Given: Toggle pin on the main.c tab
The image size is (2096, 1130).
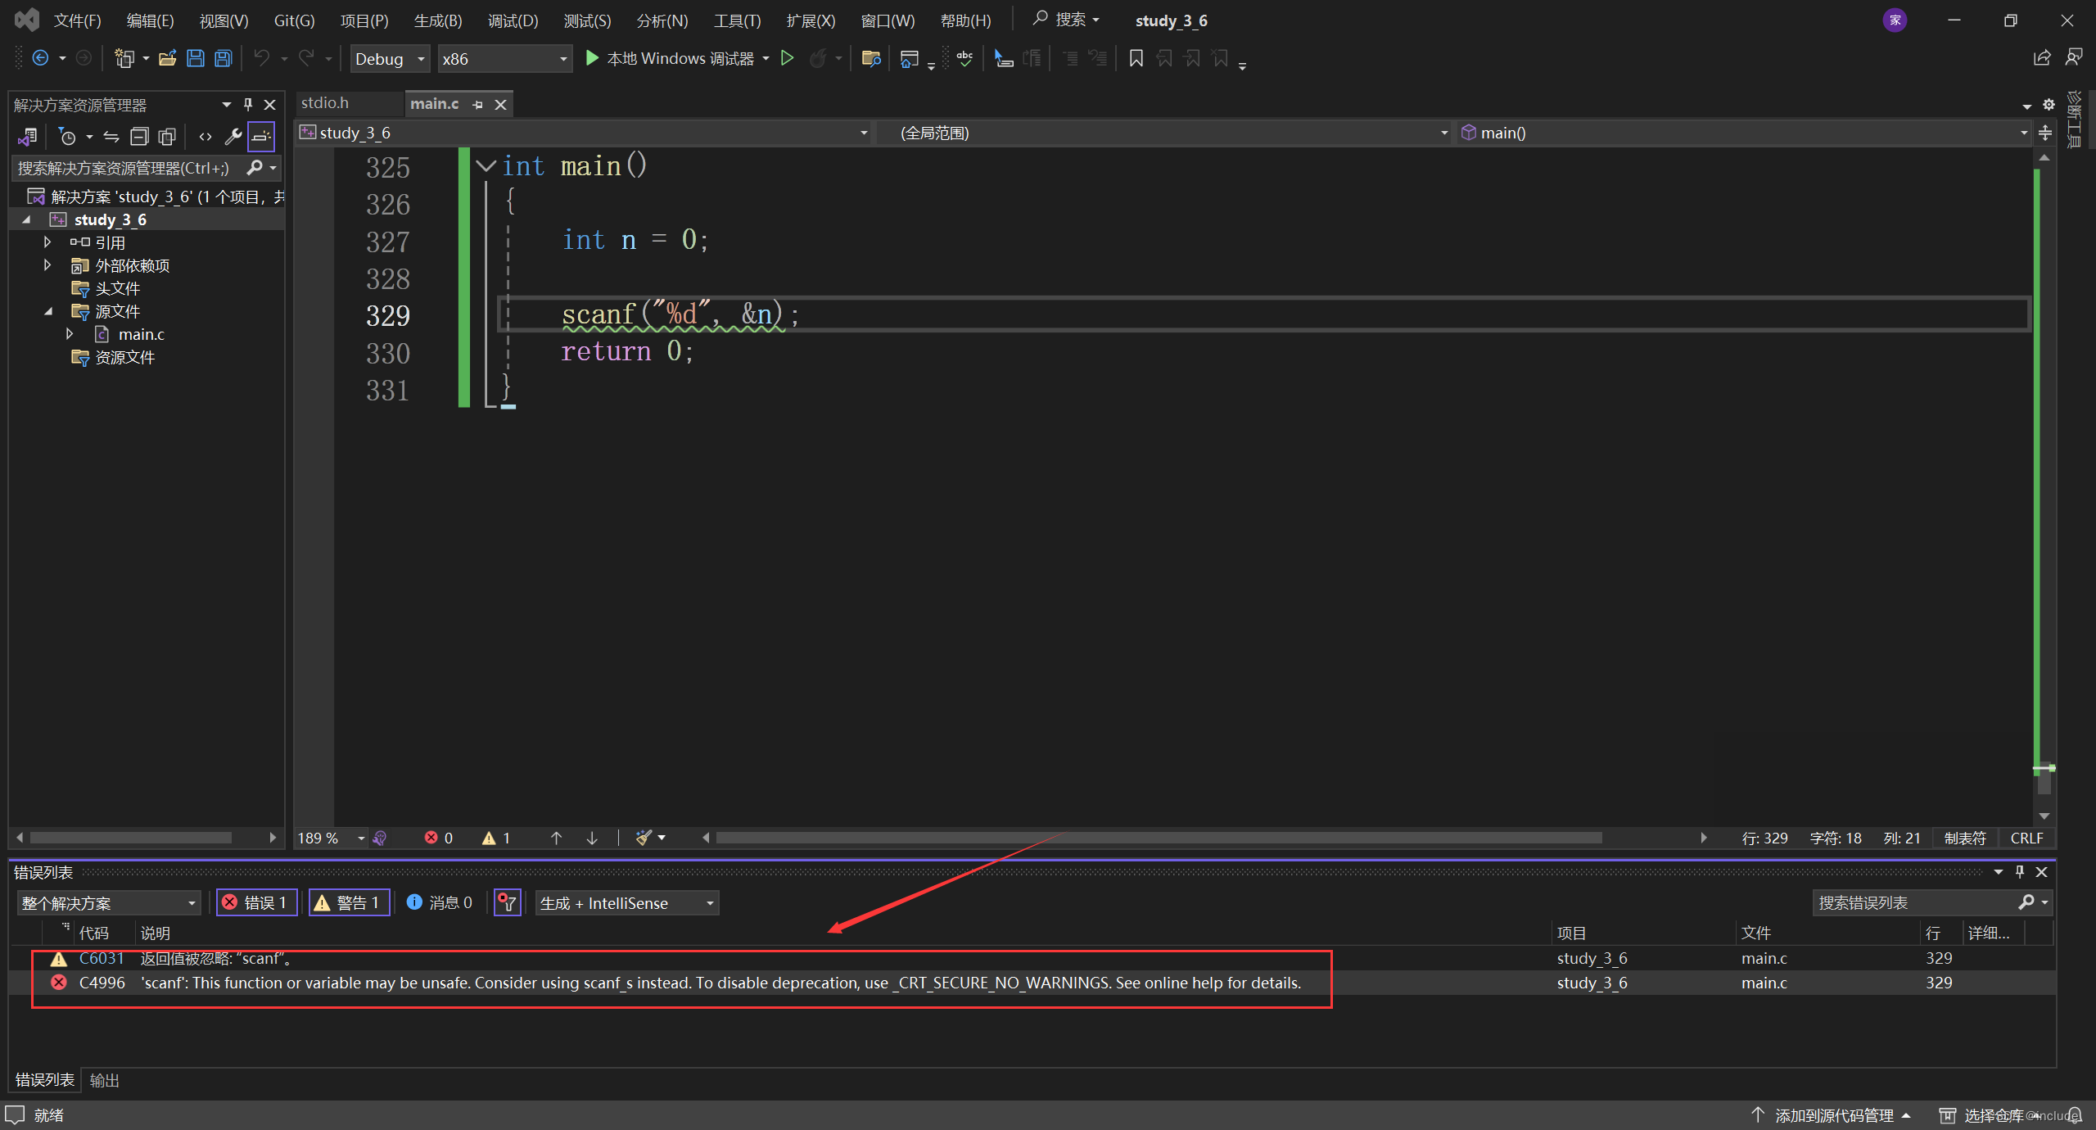Looking at the screenshot, I should tap(478, 105).
